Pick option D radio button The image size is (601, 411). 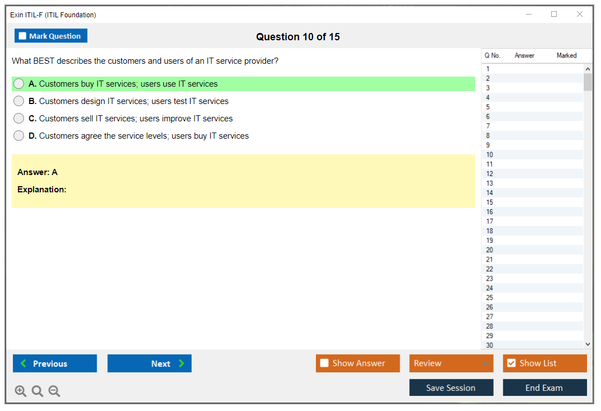point(19,136)
